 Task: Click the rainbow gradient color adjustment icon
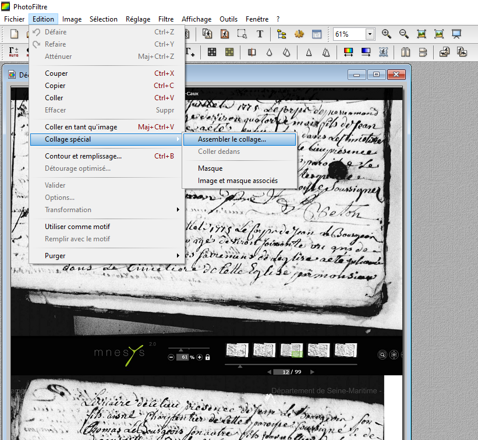coord(348,52)
